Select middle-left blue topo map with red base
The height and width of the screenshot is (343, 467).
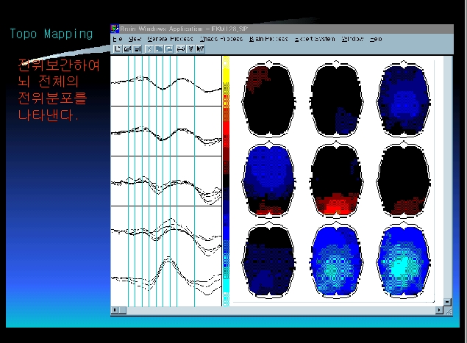coord(269,180)
